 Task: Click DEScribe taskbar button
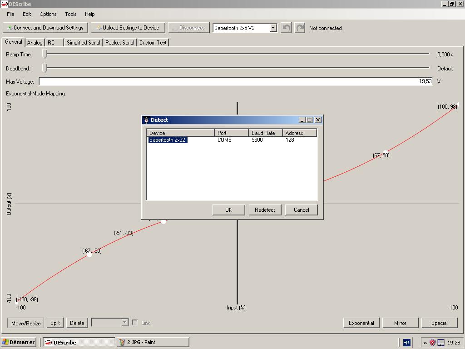[x=79, y=342]
